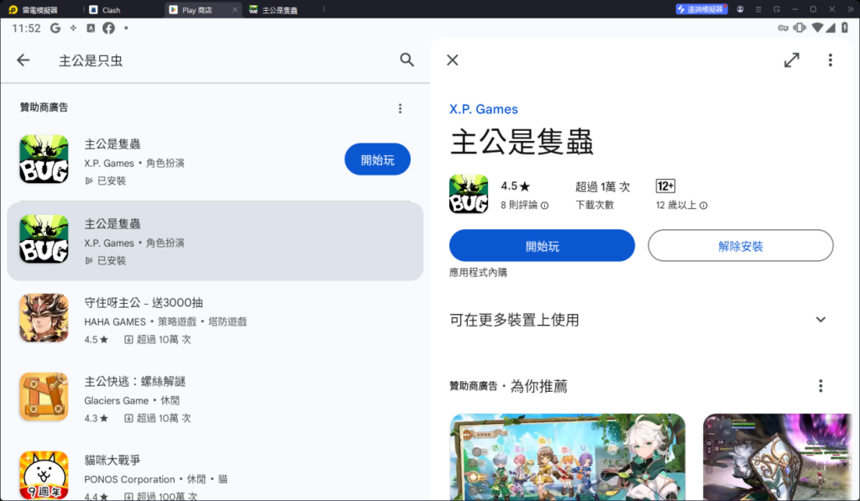The width and height of the screenshot is (860, 501).
Task: Click 超過 1萬 次 downloads stat
Action: pyautogui.click(x=602, y=187)
